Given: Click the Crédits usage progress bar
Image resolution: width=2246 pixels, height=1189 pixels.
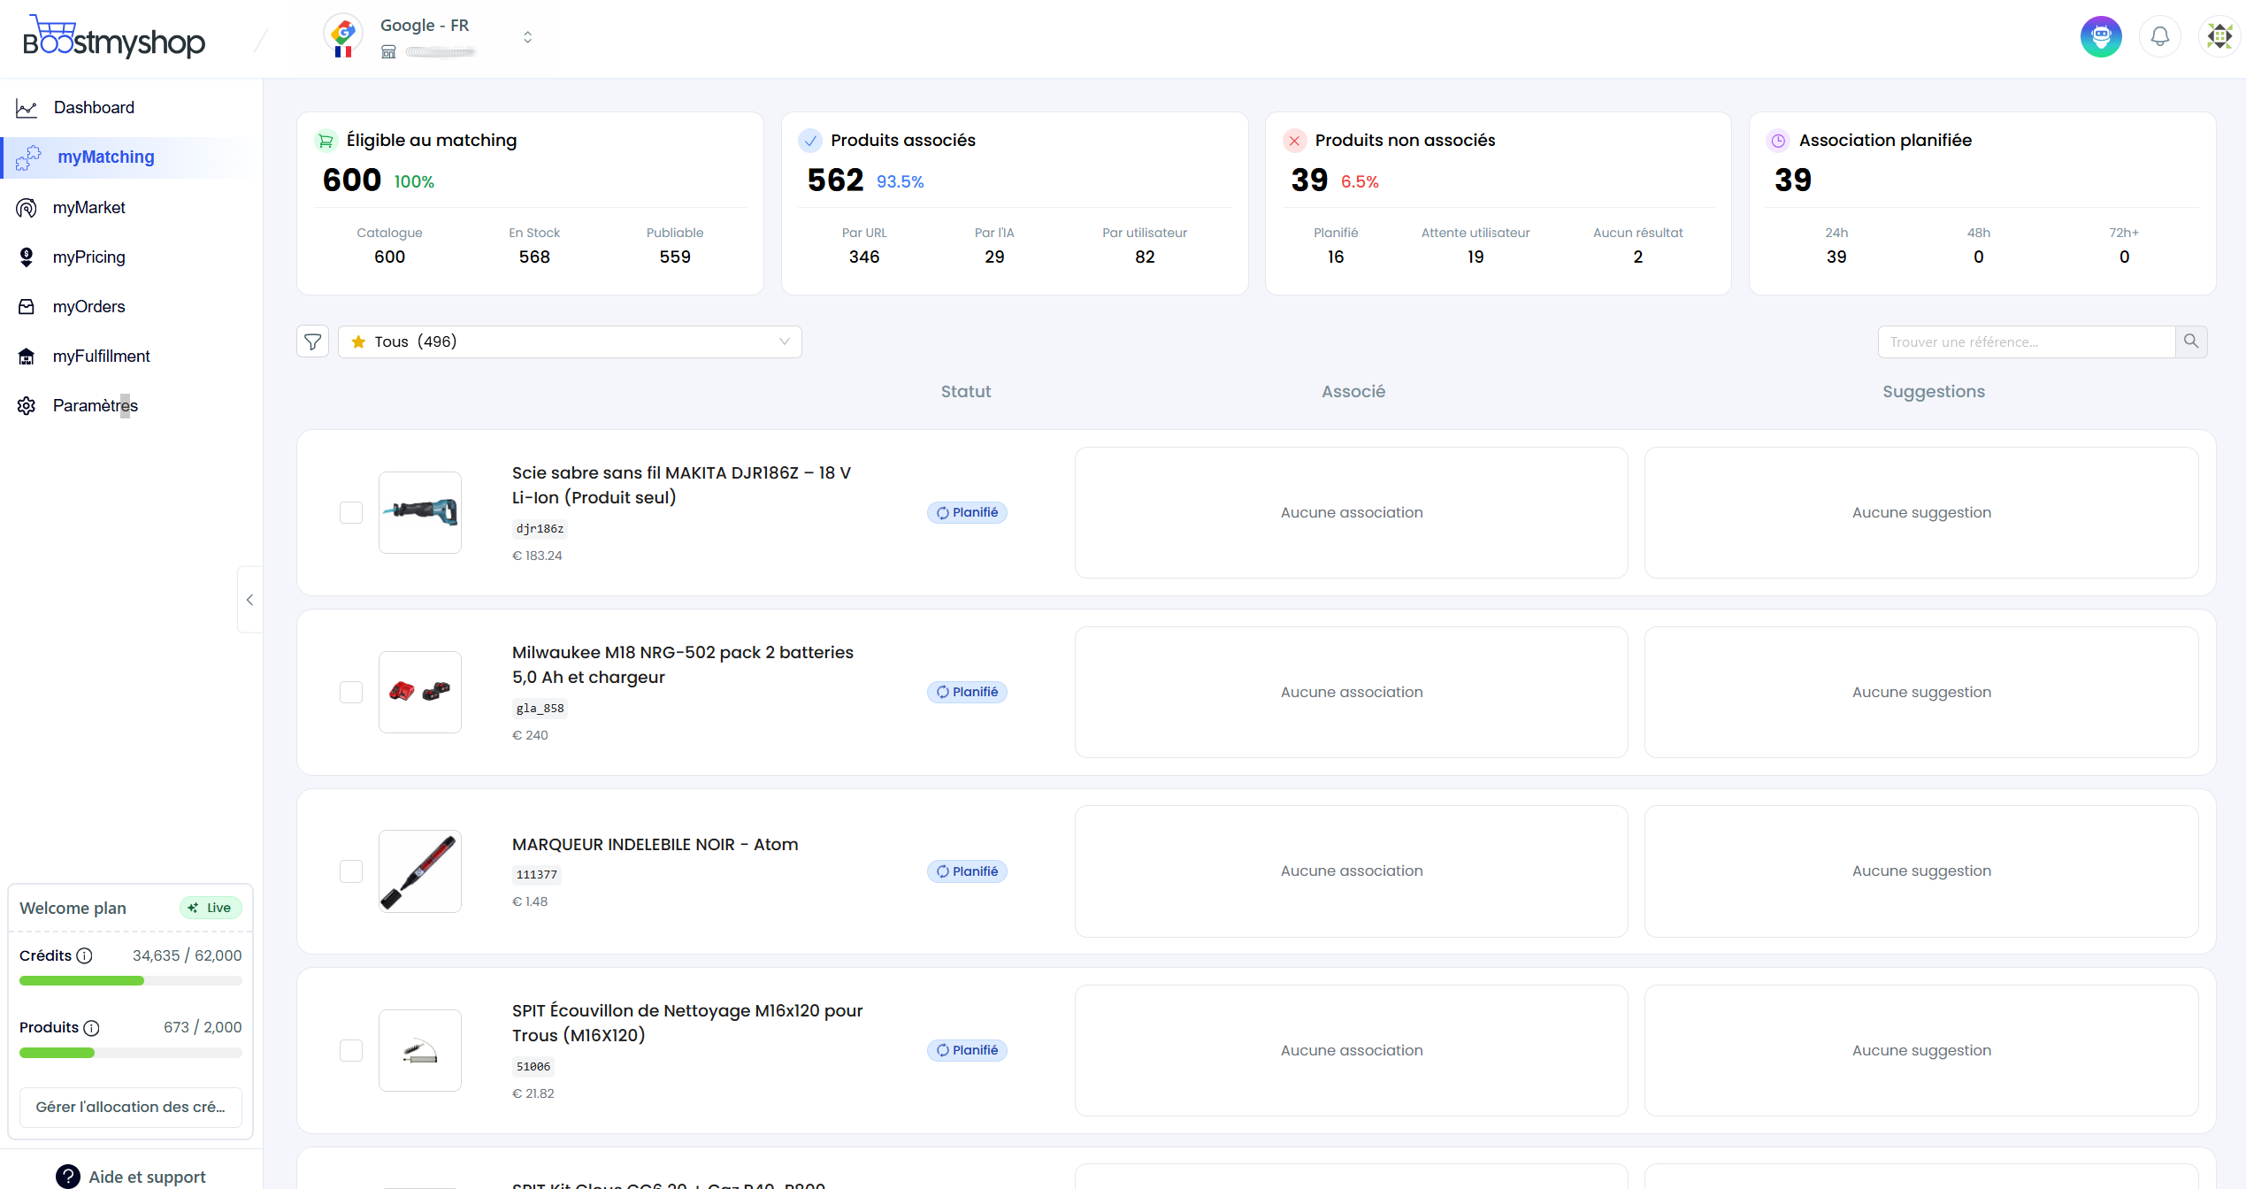Looking at the screenshot, I should click(131, 980).
